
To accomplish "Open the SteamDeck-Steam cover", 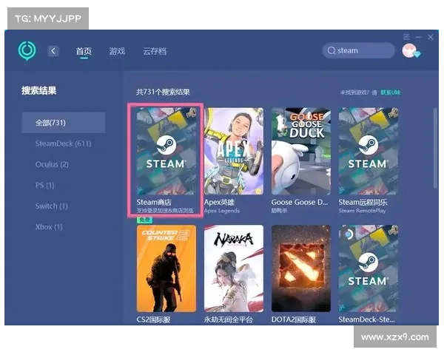I will coord(369,268).
